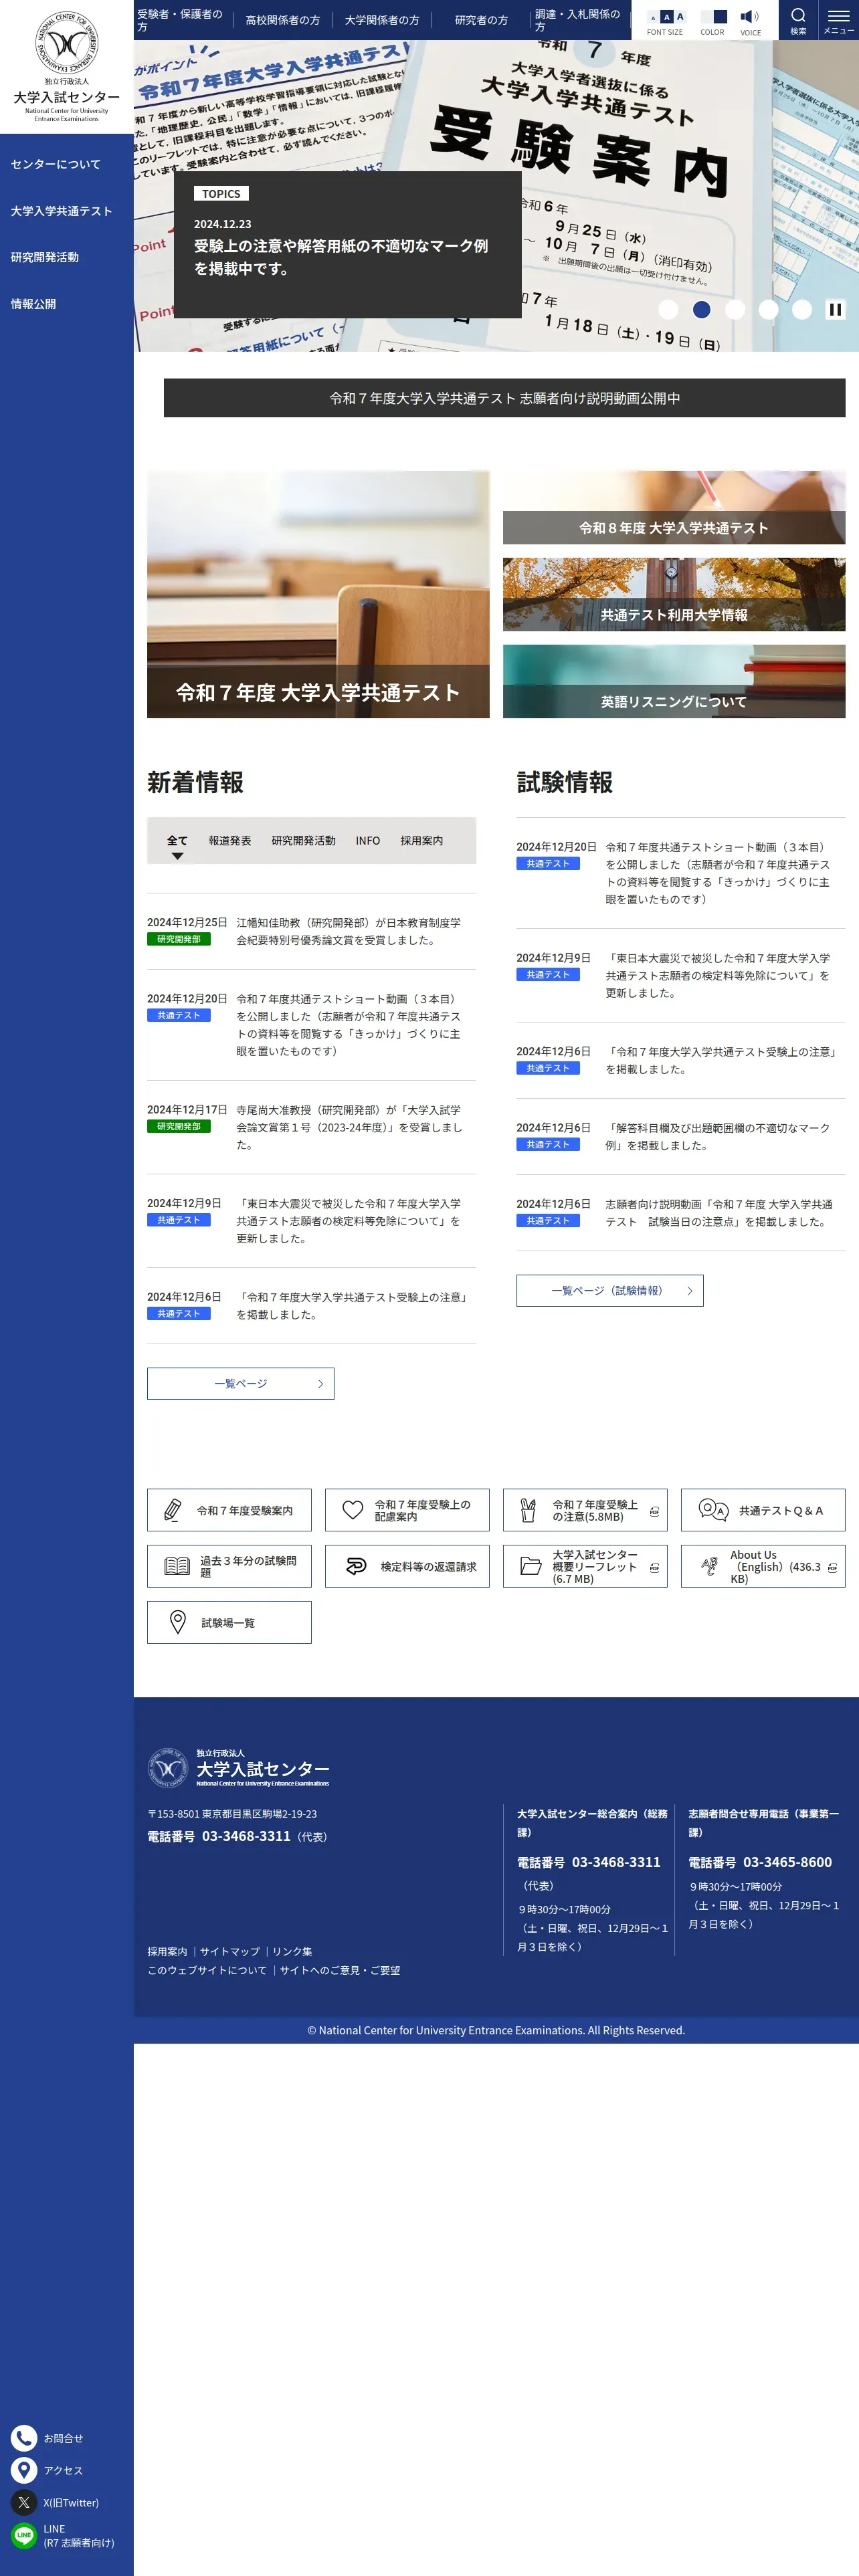Open 研究開発活動 sidebar menu
This screenshot has width=859, height=2576.
45,257
